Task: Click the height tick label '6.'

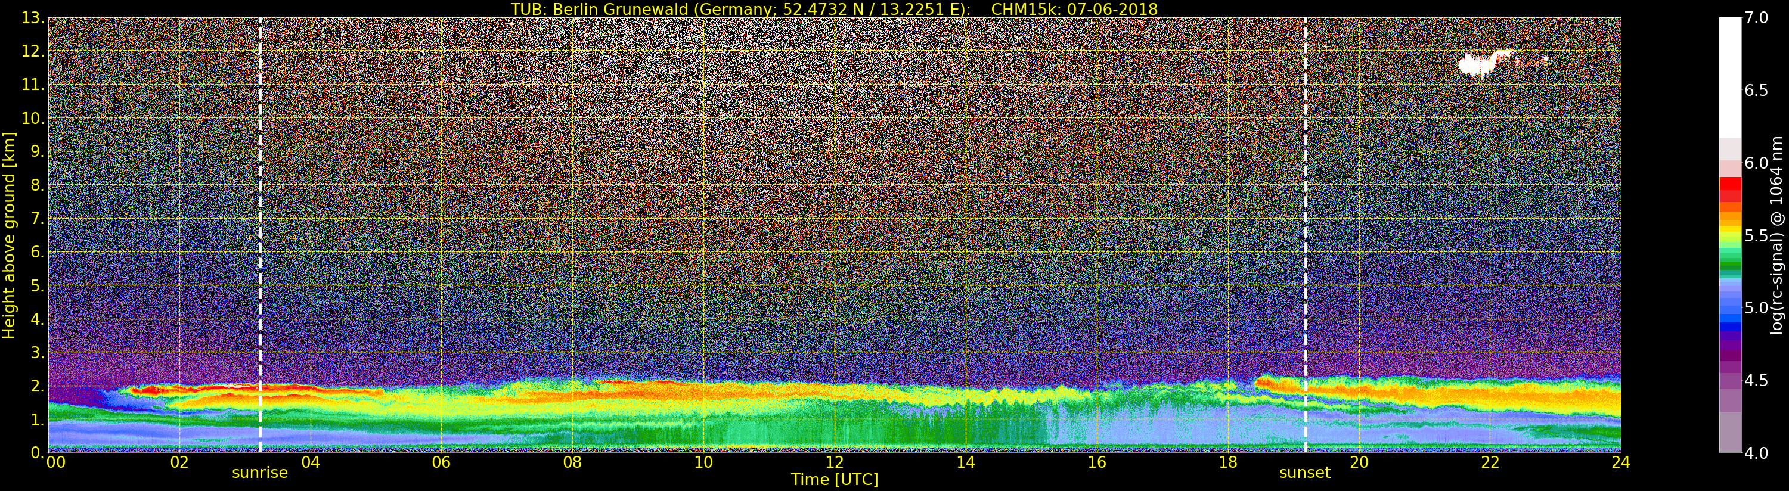Action: (x=38, y=252)
